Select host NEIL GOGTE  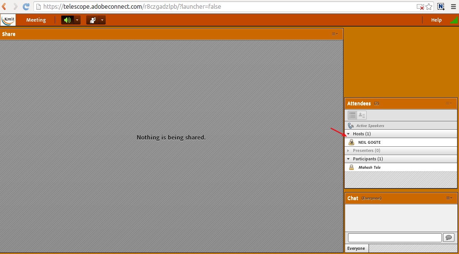coord(400,142)
